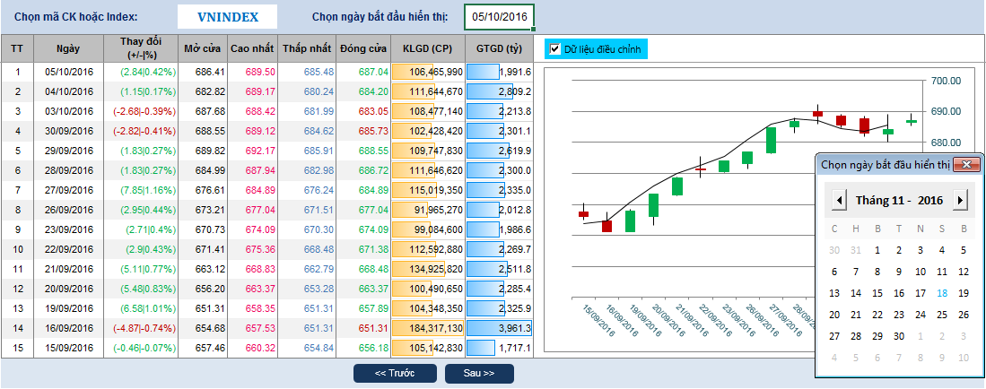Click the Đóng cửa column header
This screenshot has height=389, width=986.
click(363, 48)
